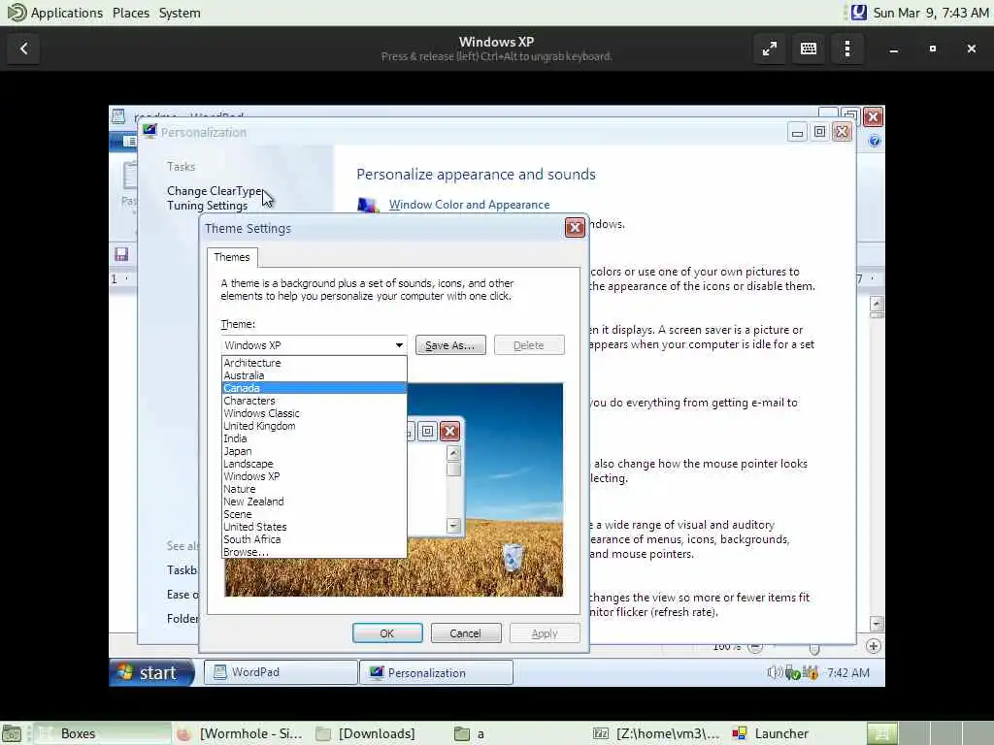Click WordPad zoom in plus button
The width and height of the screenshot is (994, 745).
pyautogui.click(x=874, y=646)
